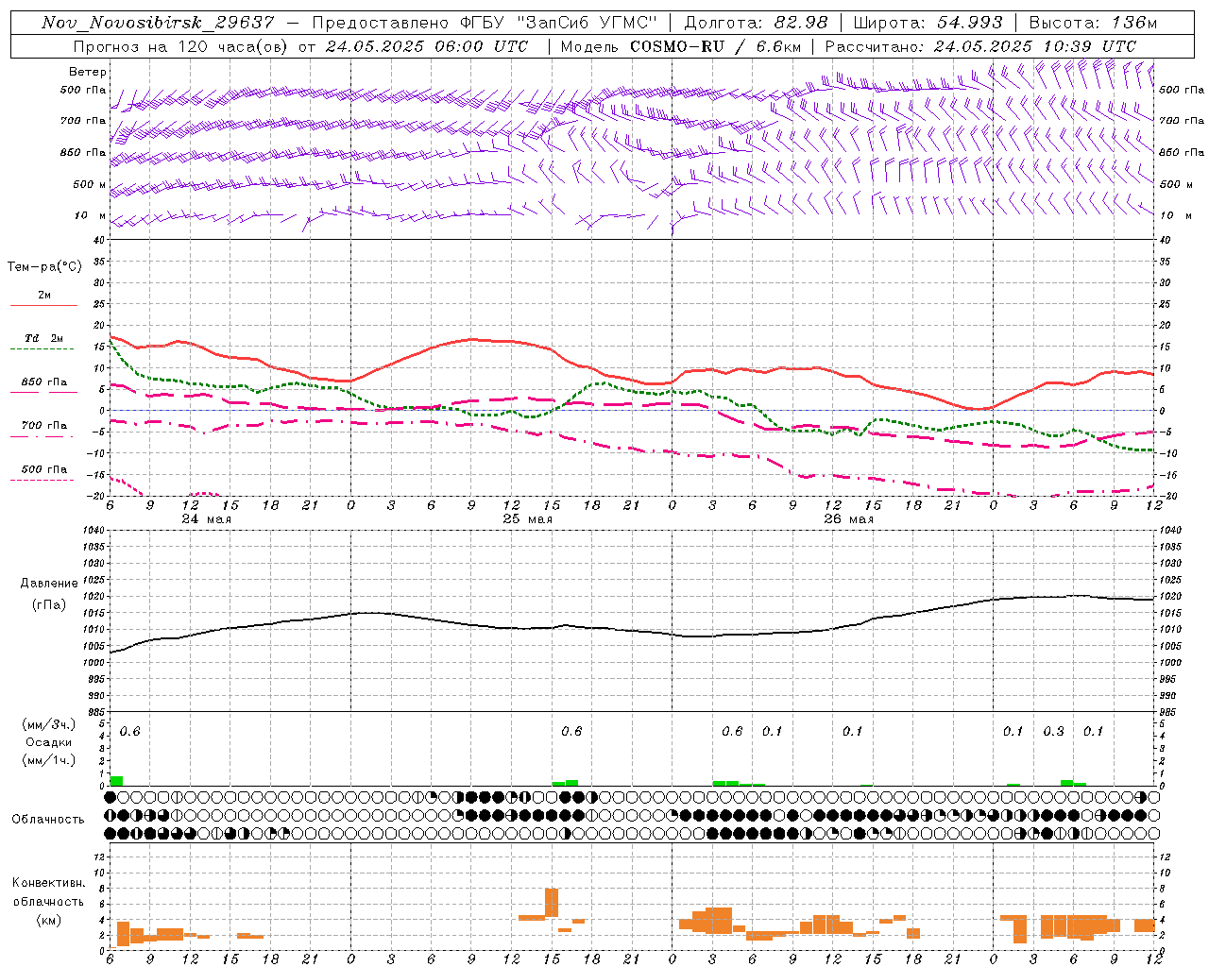Click the 25 мая date label
1209x967 pixels.
coord(527,519)
